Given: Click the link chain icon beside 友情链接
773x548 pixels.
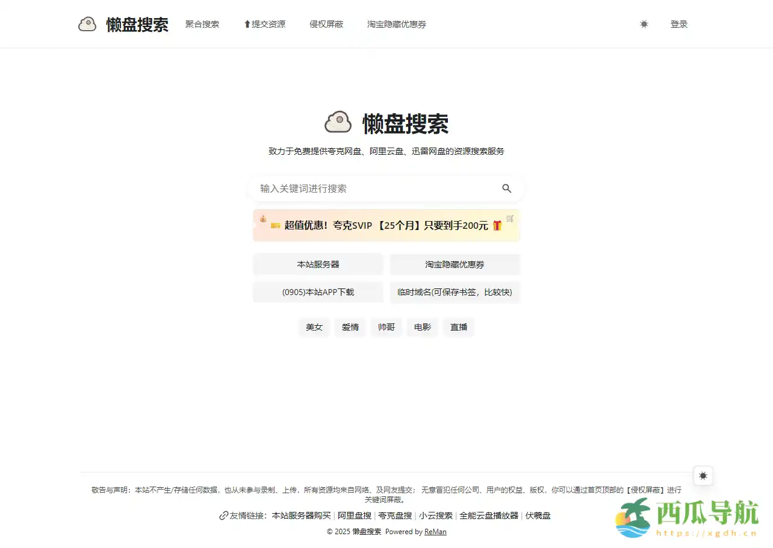Looking at the screenshot, I should pos(223,515).
